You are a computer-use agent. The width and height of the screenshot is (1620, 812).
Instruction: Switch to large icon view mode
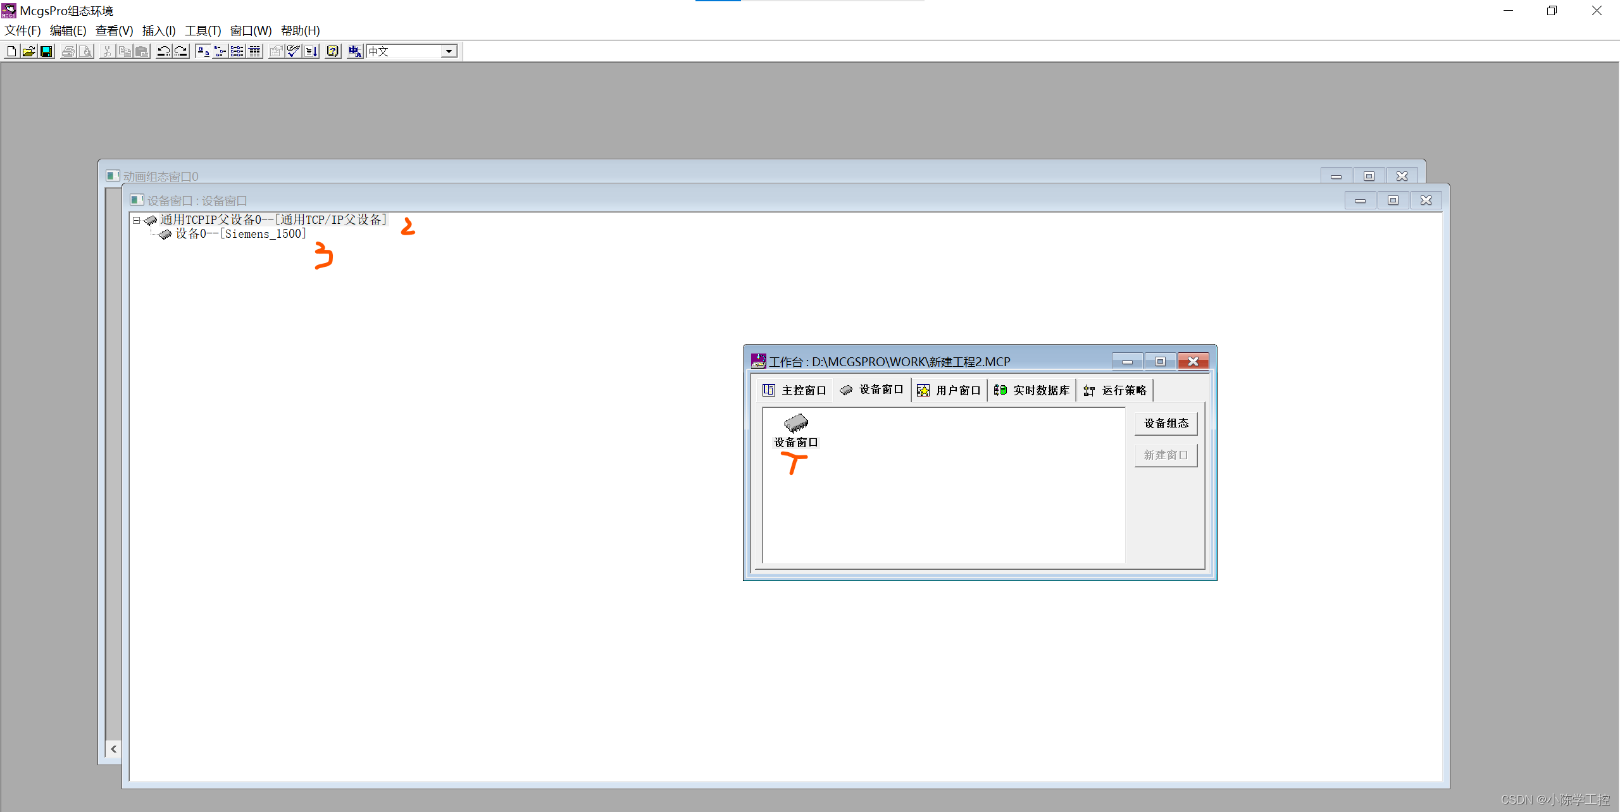click(x=202, y=52)
